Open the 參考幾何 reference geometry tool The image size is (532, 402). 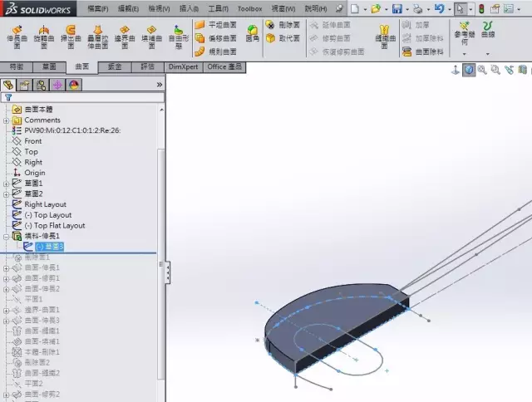click(x=464, y=33)
